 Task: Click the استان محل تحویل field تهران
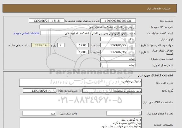pyautogui.click(x=118, y=59)
